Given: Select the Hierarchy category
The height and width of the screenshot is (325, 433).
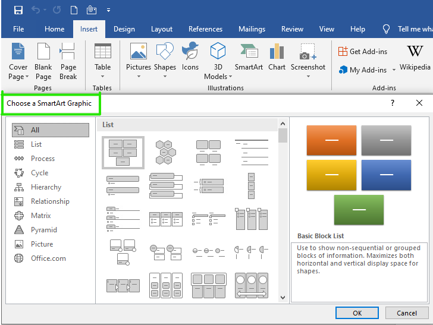Looking at the screenshot, I should tap(46, 187).
